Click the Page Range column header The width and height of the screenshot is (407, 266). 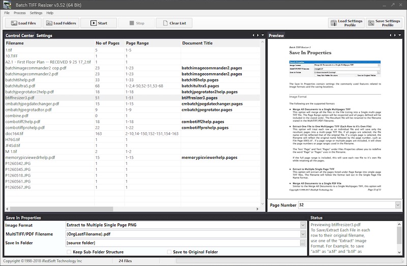pos(153,43)
